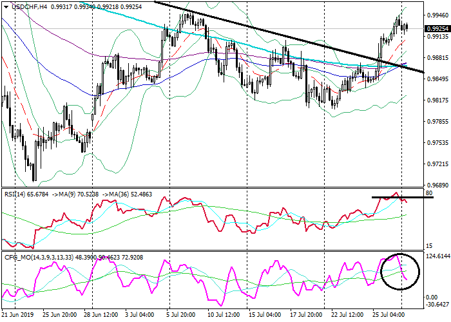Click the 0.99460 price level on the scale

click(x=437, y=15)
